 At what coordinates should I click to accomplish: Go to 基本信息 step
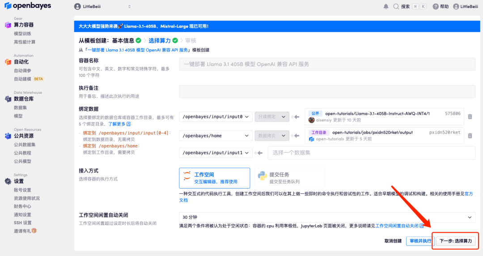pyautogui.click(x=123, y=41)
